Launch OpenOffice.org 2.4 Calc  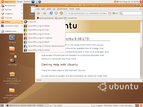point(44,30)
